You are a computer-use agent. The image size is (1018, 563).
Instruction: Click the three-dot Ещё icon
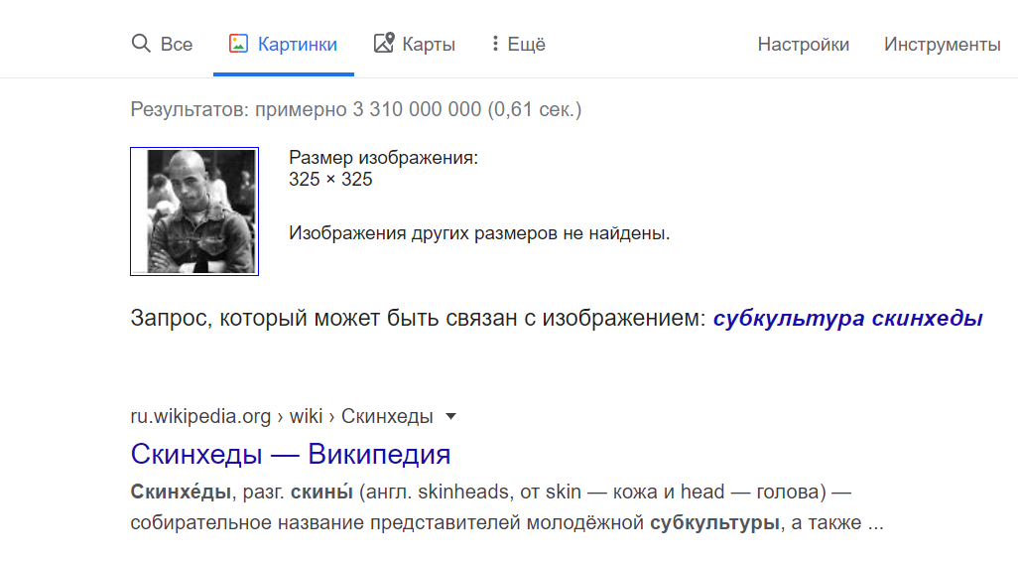tap(495, 44)
